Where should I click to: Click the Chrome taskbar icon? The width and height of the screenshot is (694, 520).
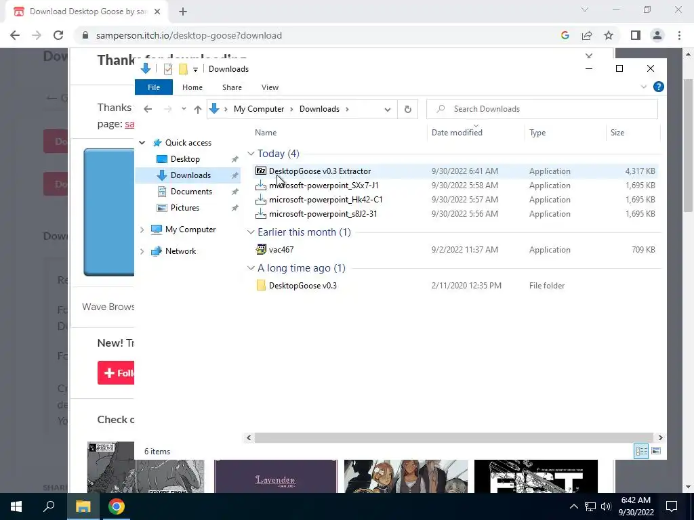tap(116, 506)
